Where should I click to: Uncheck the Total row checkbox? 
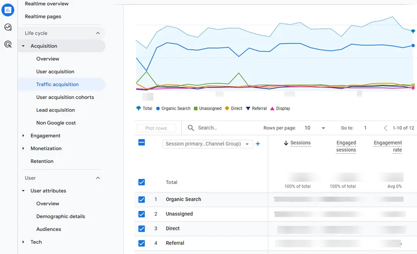tap(142, 182)
